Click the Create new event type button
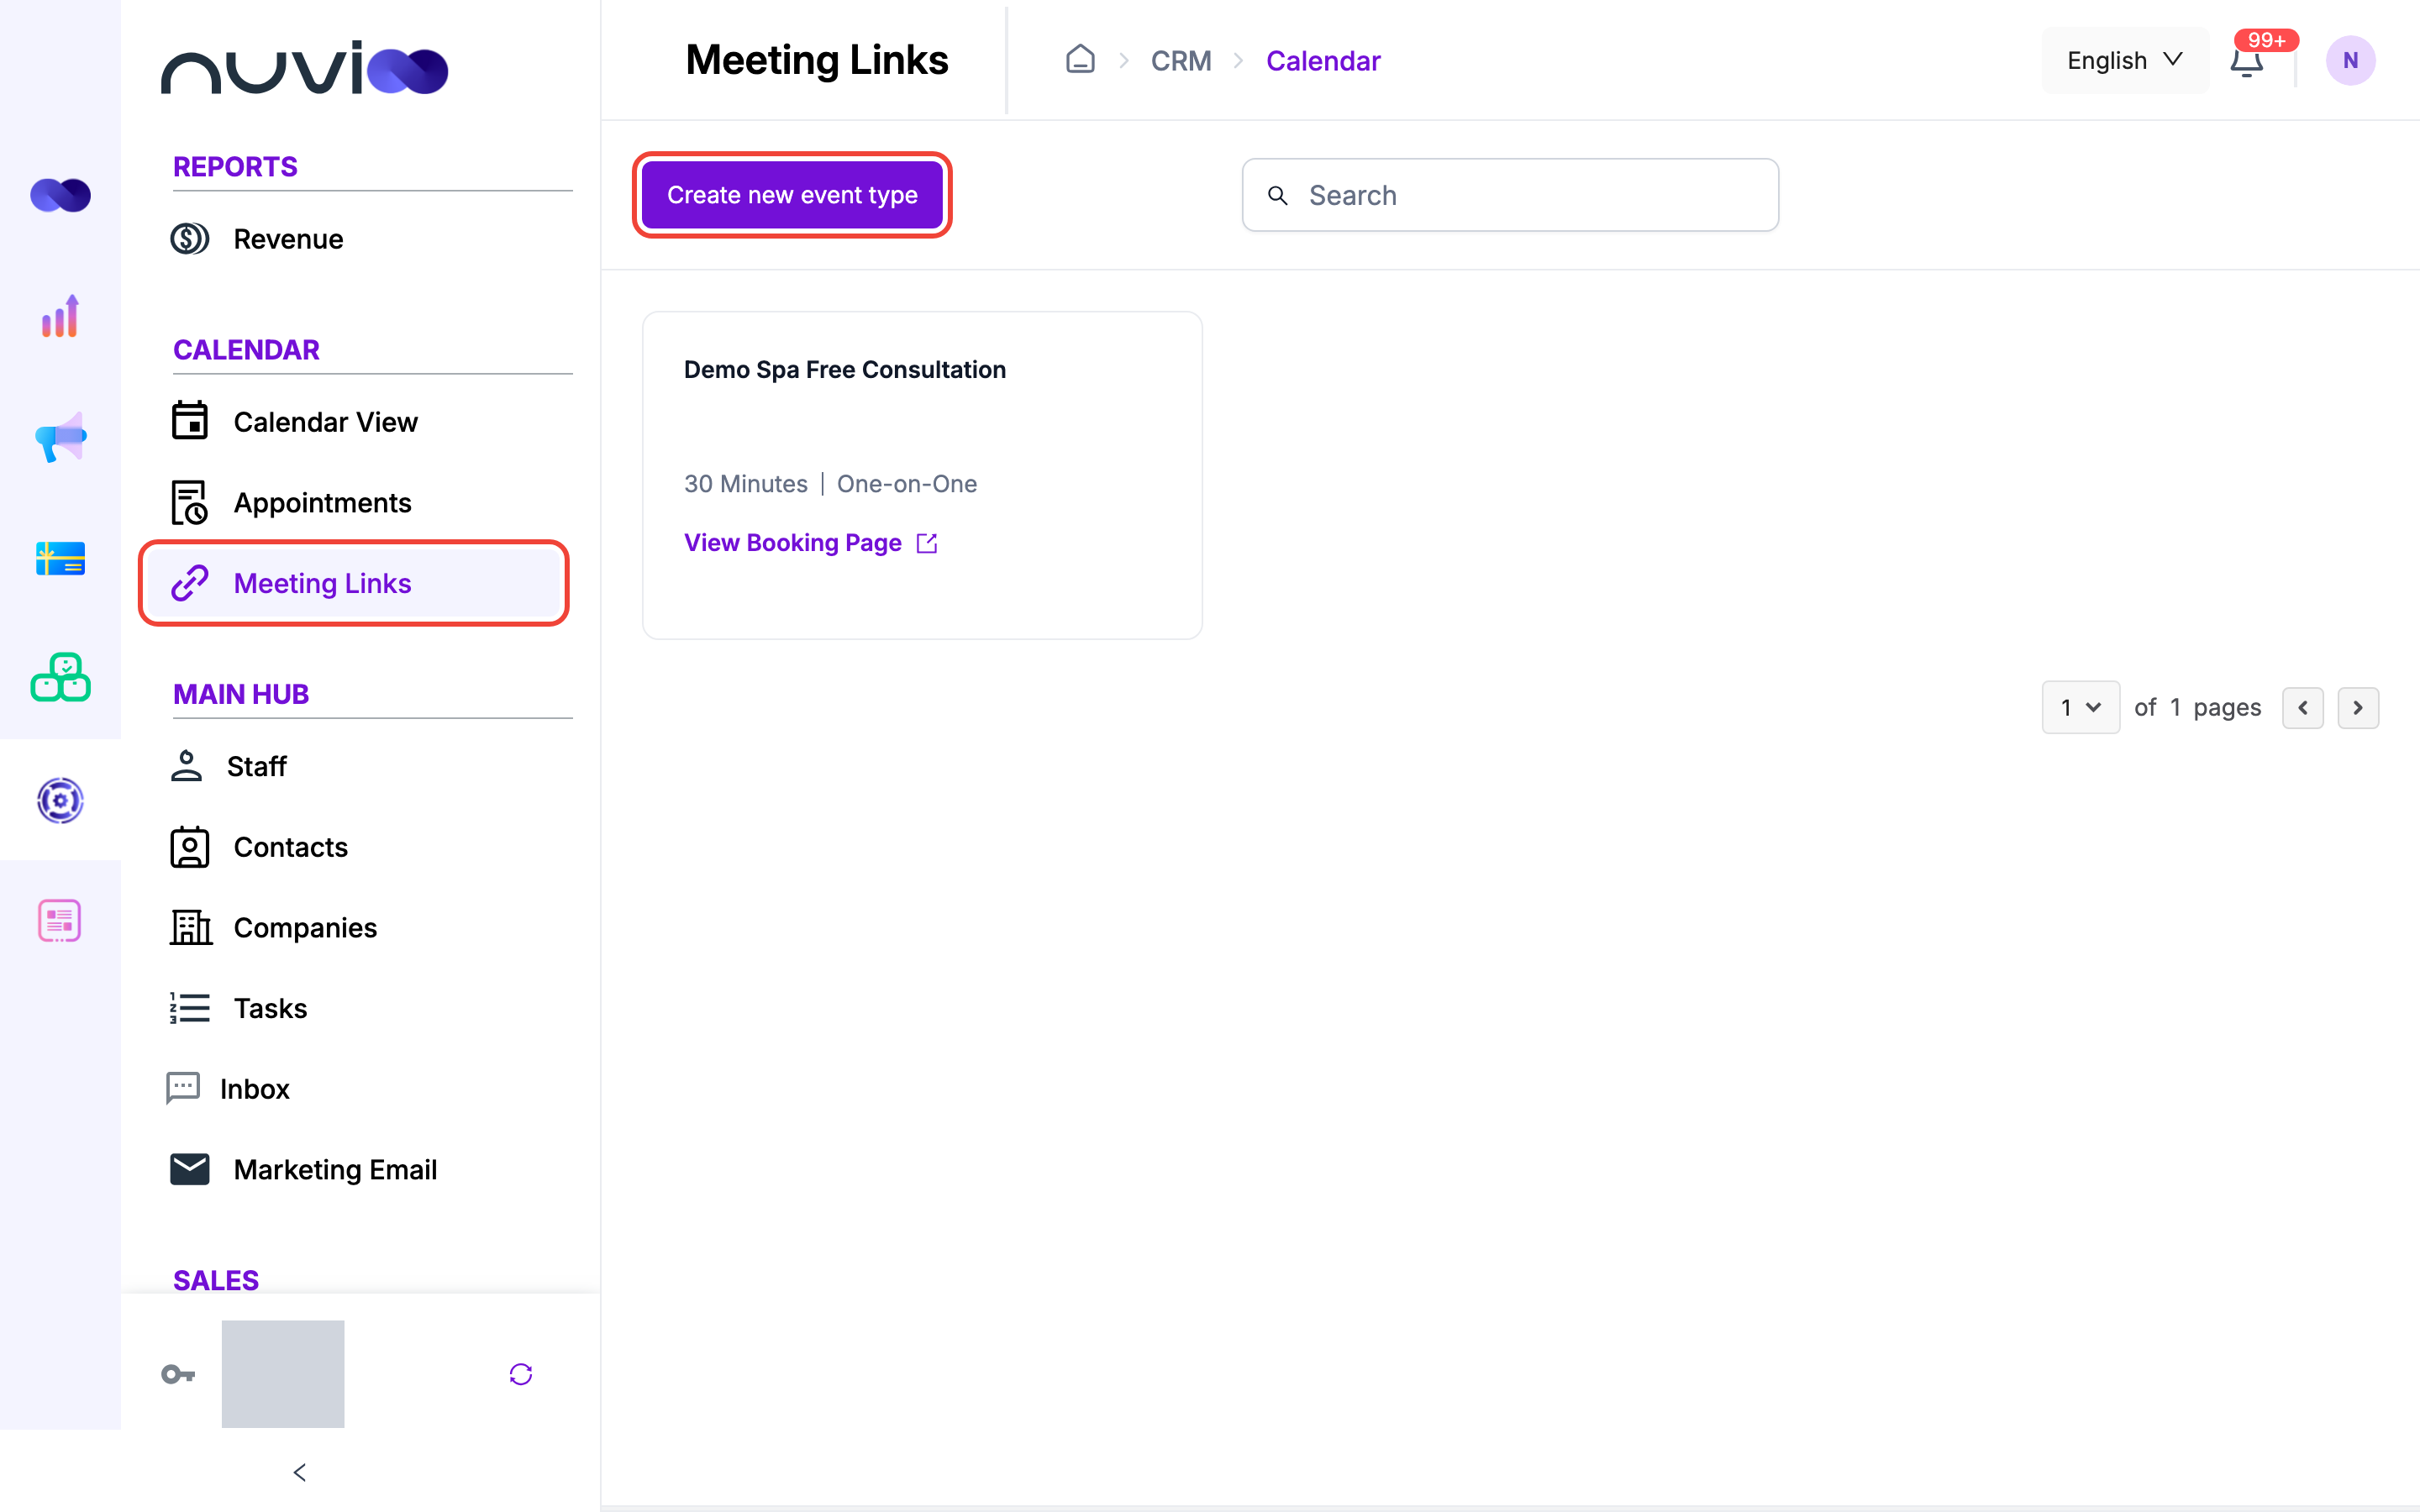The width and height of the screenshot is (2420, 1512). pyautogui.click(x=792, y=195)
